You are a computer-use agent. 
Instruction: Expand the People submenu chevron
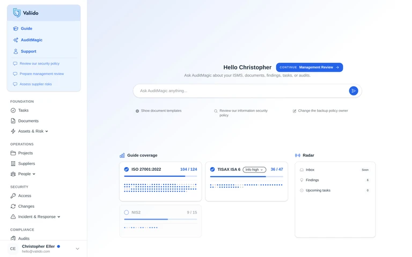[34, 174]
